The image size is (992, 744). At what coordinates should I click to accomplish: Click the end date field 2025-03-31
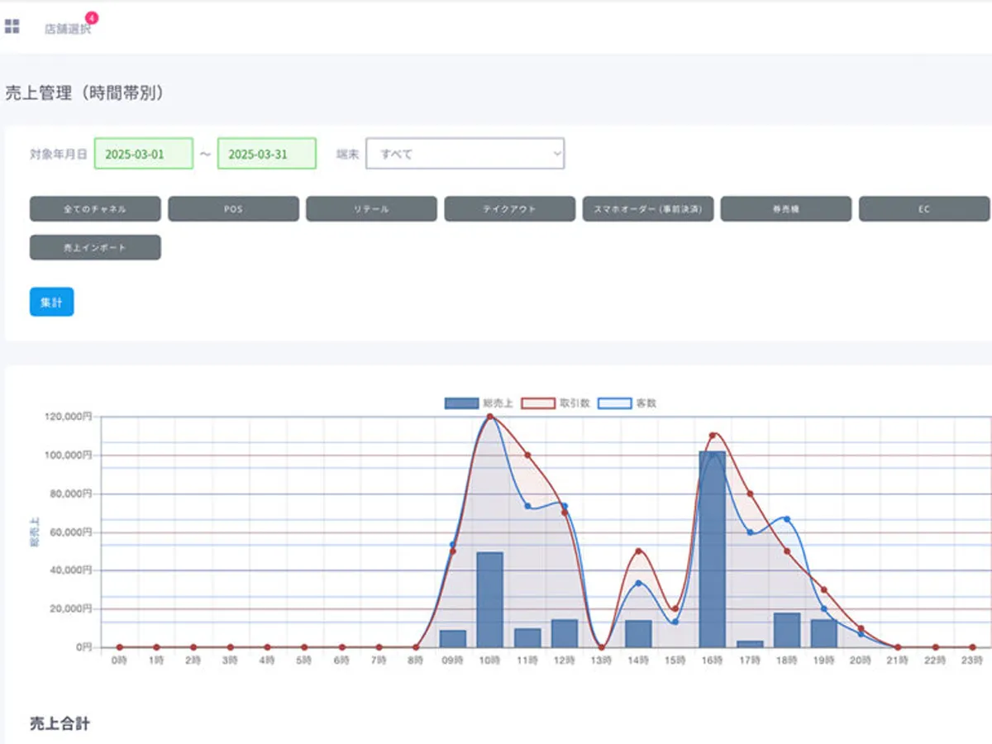coord(266,154)
